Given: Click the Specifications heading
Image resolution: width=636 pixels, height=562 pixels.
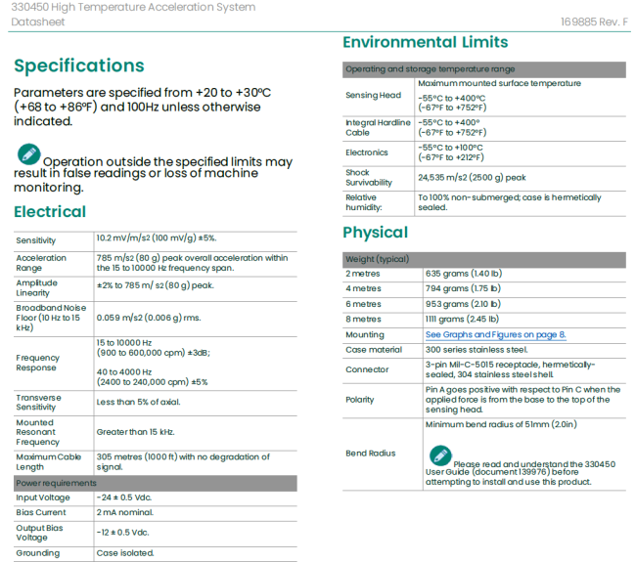Looking at the screenshot, I should click(x=79, y=65).
